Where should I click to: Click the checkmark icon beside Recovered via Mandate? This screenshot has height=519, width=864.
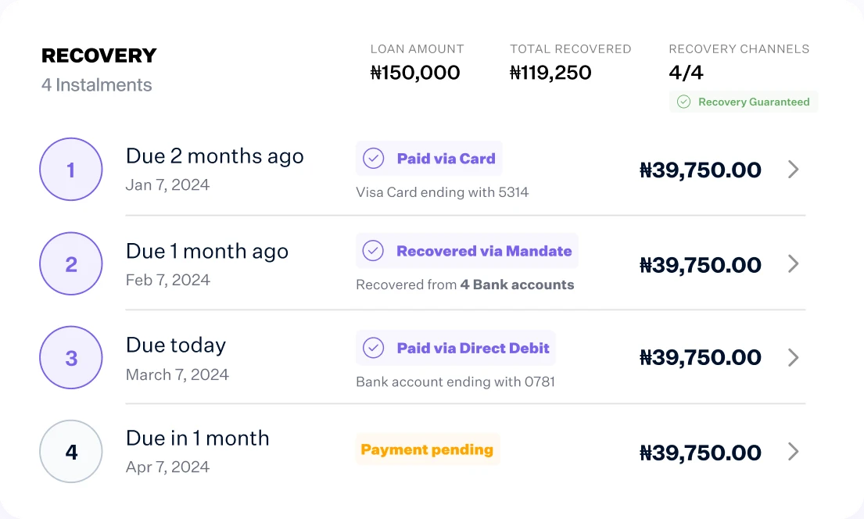point(373,251)
